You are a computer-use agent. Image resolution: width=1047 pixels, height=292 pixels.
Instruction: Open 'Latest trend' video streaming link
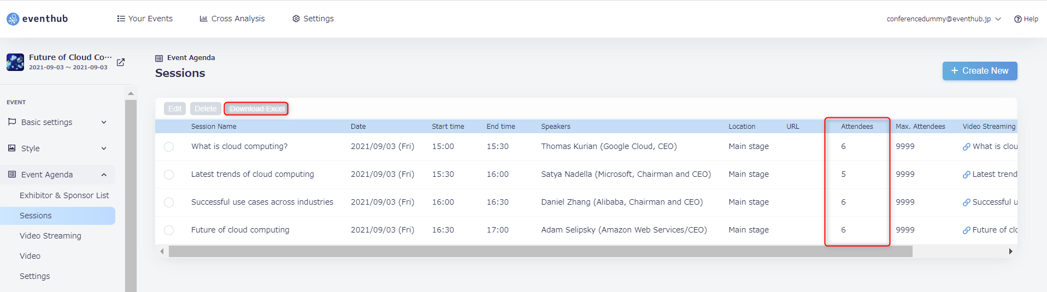(995, 174)
